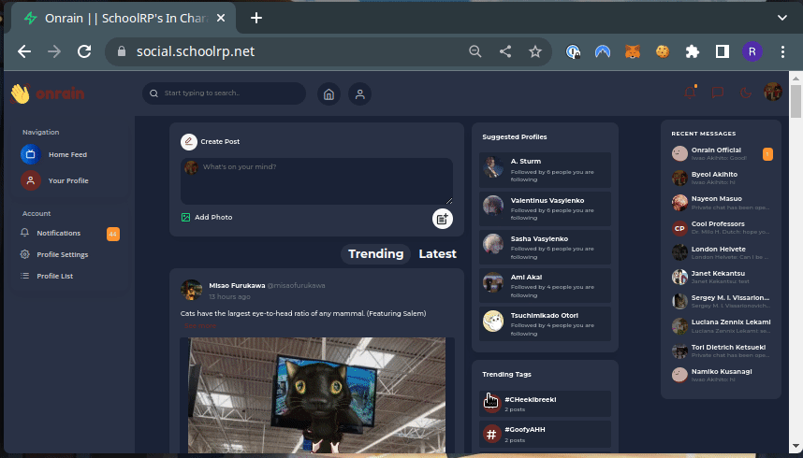Open the home icon button in top bar
803x458 pixels.
click(x=328, y=94)
